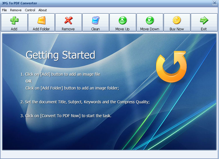Click the green Exit arrow icon
219x159 pixels.
(204, 20)
